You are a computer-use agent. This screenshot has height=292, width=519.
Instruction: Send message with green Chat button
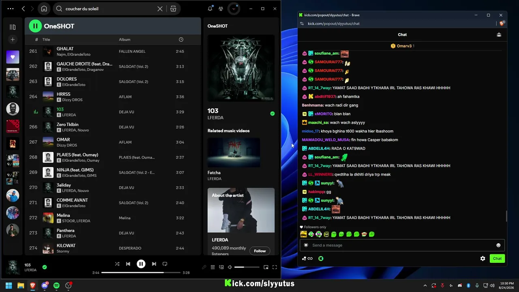pos(497,258)
